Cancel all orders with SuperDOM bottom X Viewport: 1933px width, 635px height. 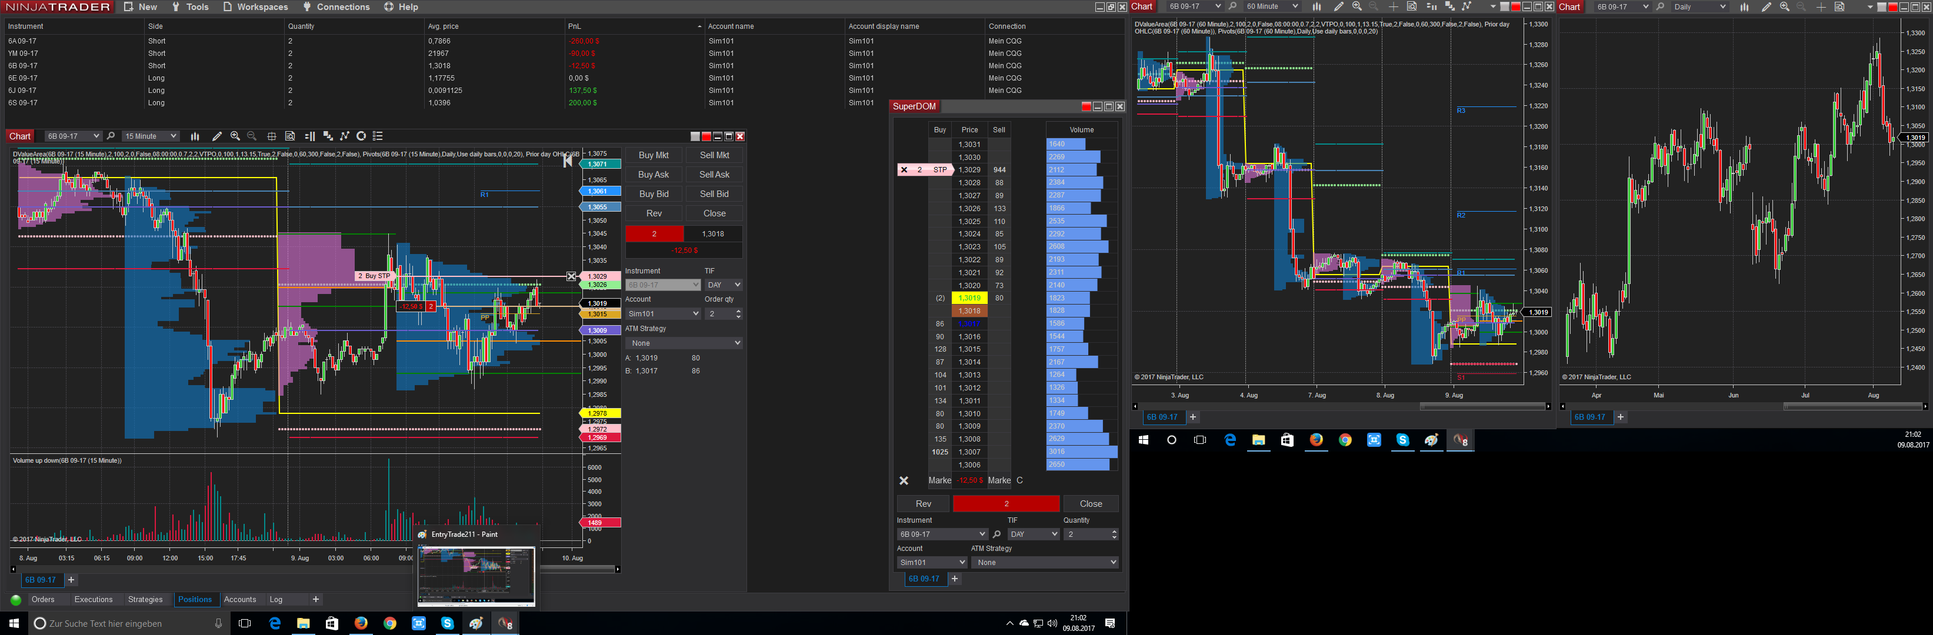coord(904,480)
